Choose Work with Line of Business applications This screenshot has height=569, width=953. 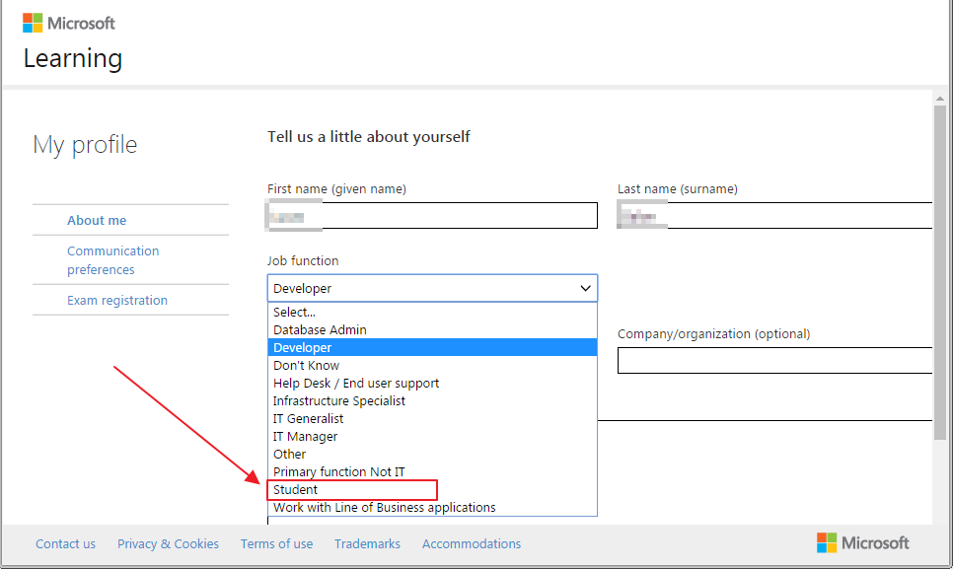(x=432, y=507)
